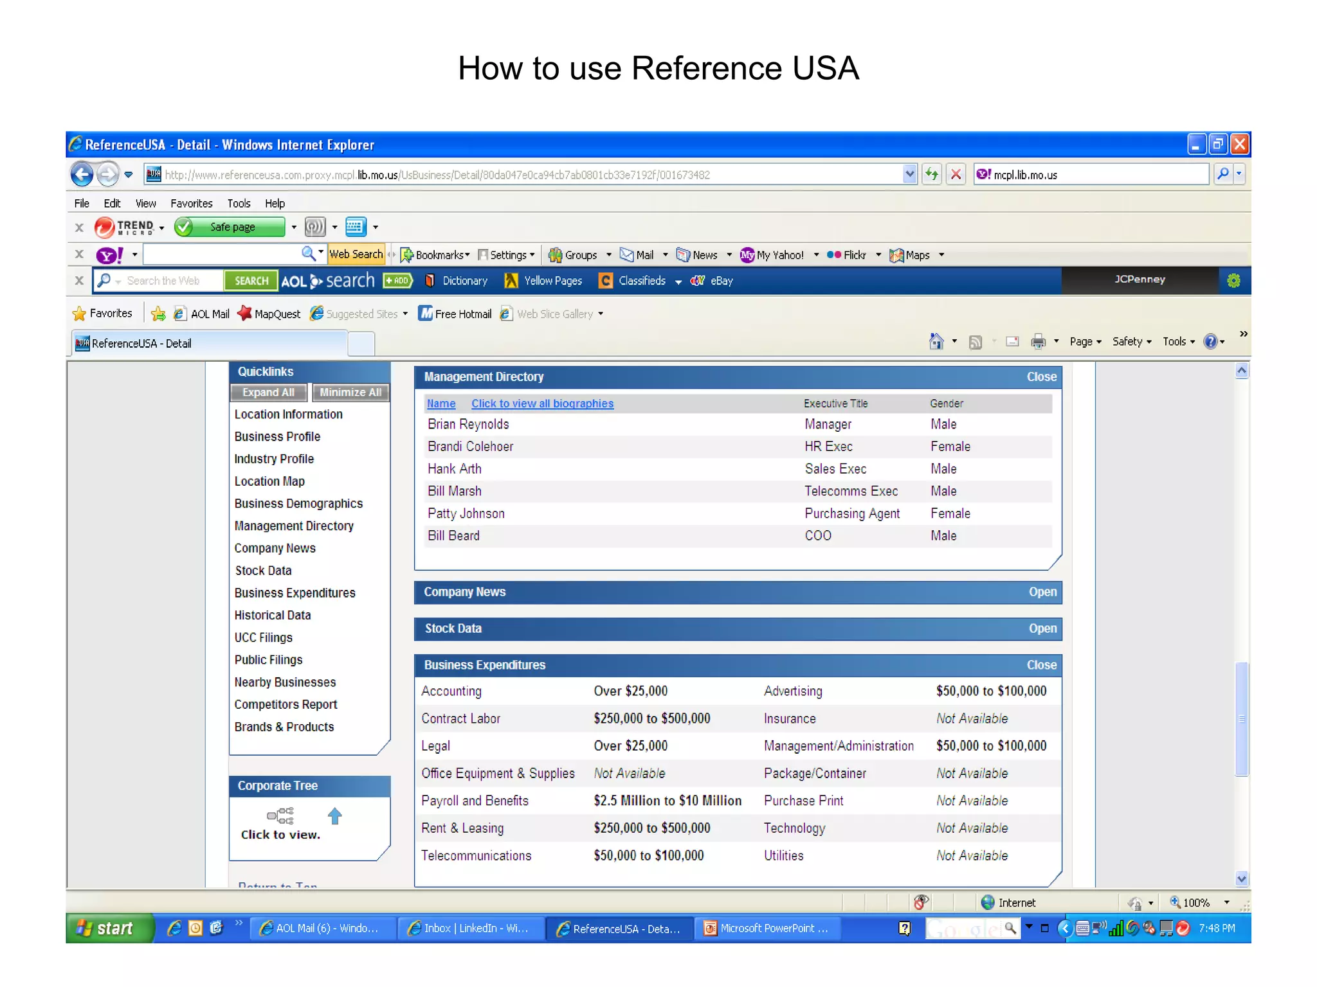Click the search magnifier beside mcpl.lib.mo.us
Image resolution: width=1317 pixels, height=987 pixels.
point(1223,174)
